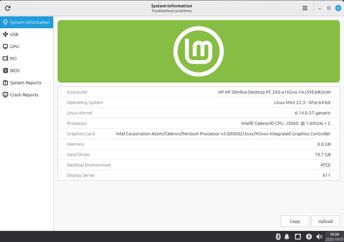Select the 'XFCE' desktop environment value
Screen dimensions: 344x242
325,165
